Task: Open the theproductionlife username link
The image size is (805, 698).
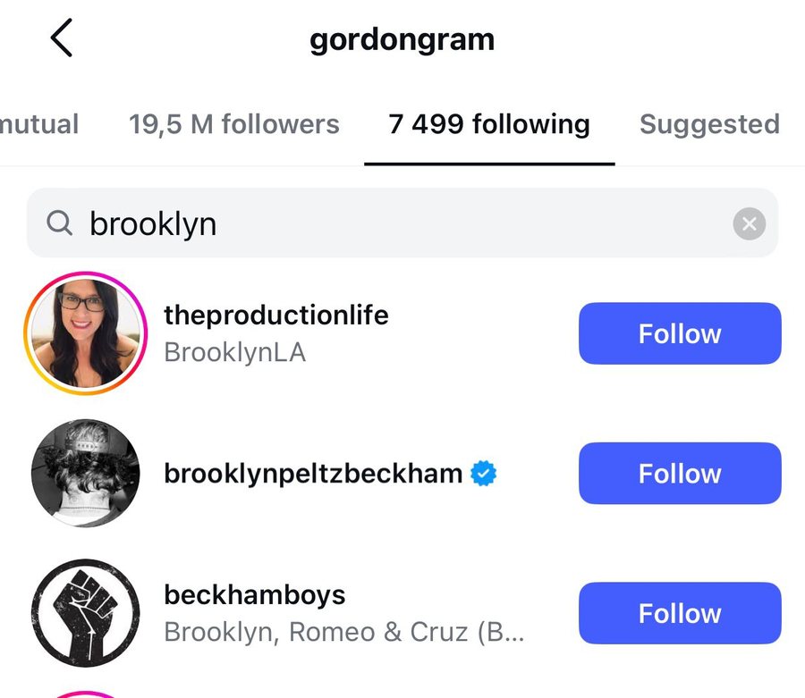Action: 275,315
